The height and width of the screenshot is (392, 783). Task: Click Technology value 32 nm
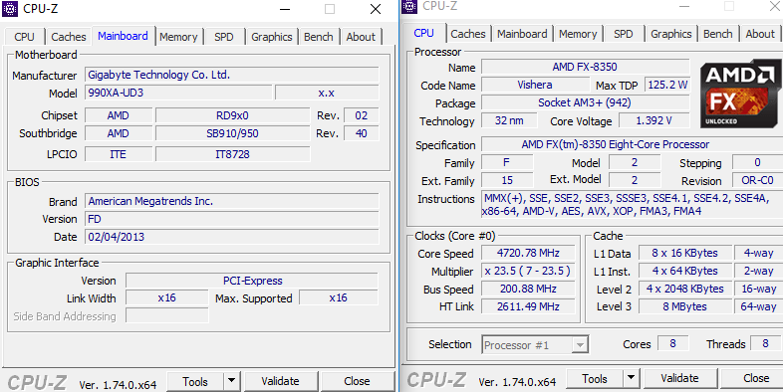(x=509, y=120)
